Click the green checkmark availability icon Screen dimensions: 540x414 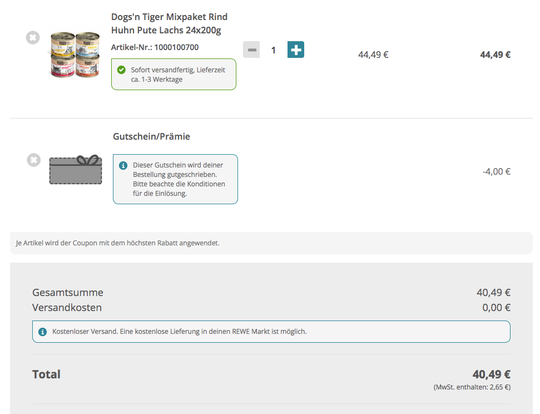coord(122,70)
